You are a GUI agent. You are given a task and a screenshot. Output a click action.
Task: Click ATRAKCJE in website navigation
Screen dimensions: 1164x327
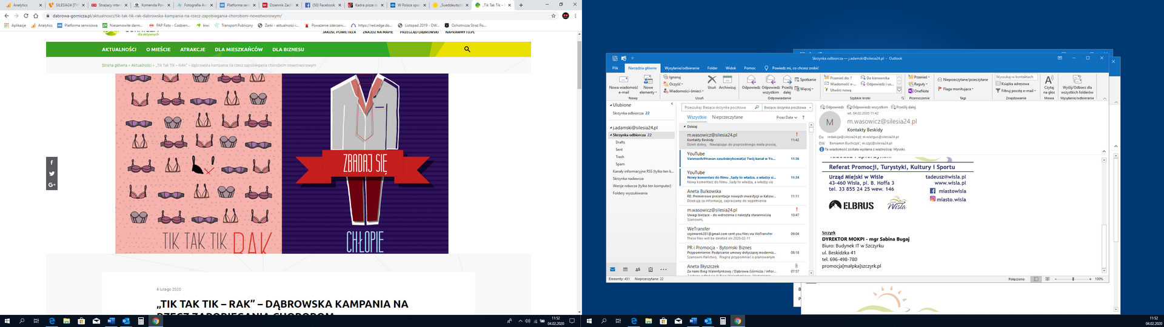[193, 50]
